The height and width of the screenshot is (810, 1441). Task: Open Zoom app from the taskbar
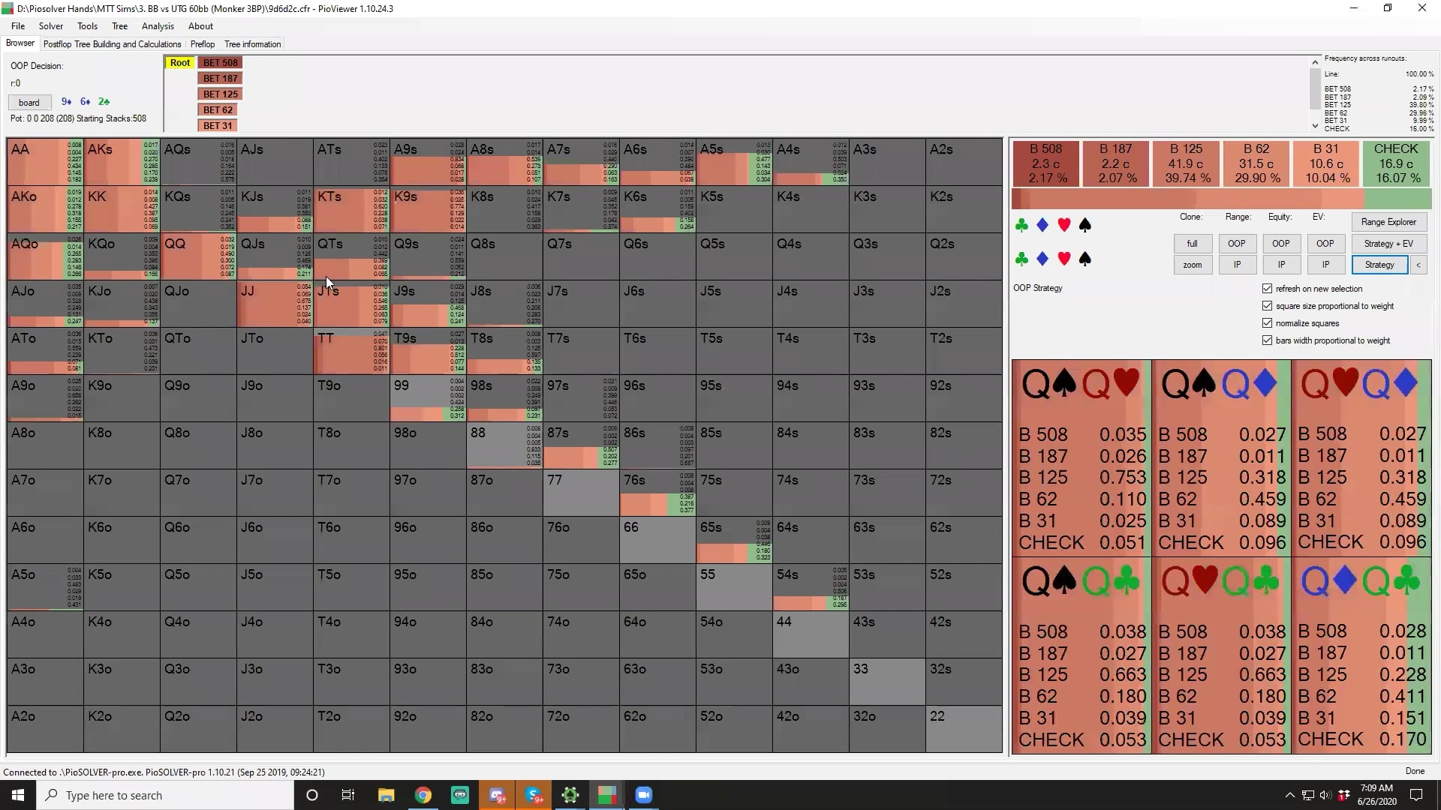click(x=643, y=795)
